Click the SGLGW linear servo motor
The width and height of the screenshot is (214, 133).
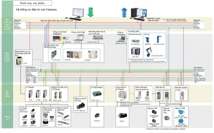(x=60, y=113)
